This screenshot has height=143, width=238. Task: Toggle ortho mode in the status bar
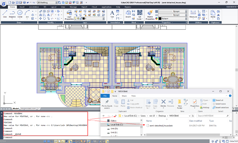(52, 141)
